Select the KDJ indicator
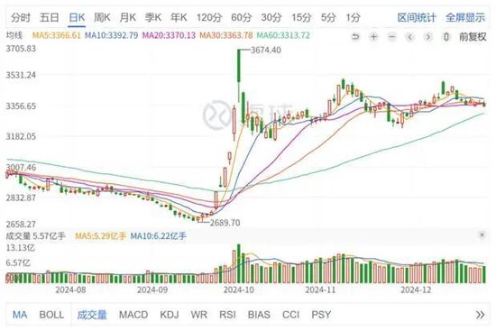 tap(170, 315)
